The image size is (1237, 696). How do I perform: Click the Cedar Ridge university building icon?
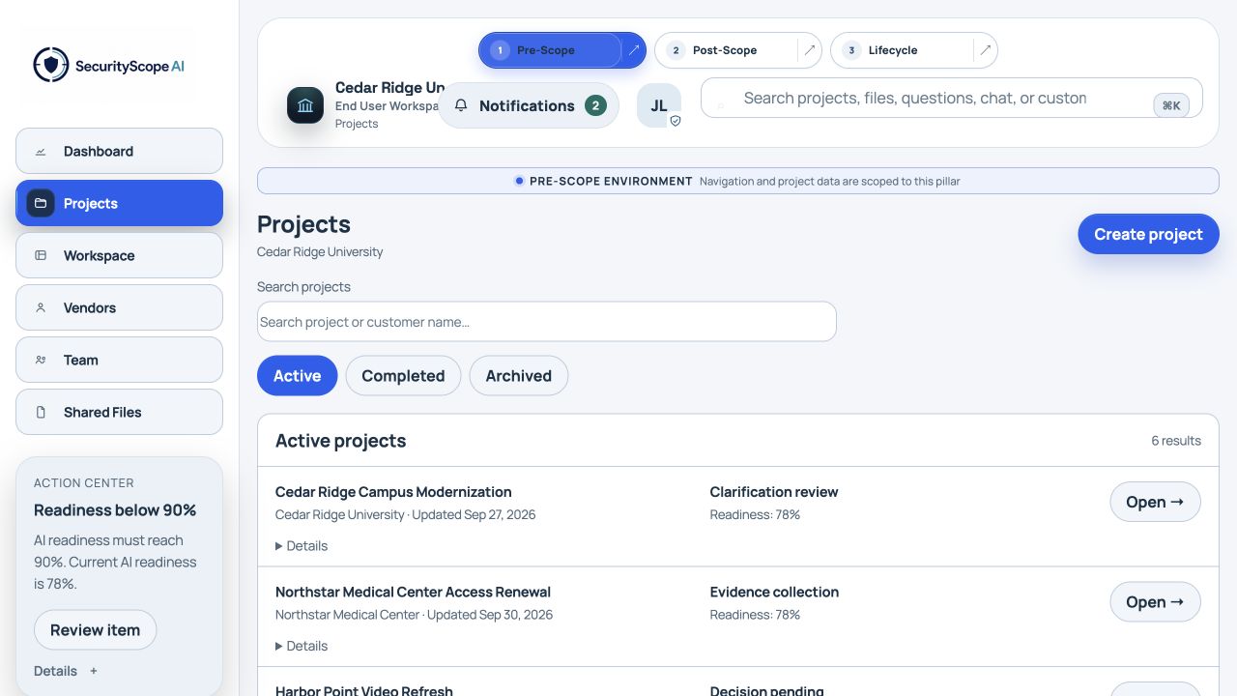pos(305,105)
